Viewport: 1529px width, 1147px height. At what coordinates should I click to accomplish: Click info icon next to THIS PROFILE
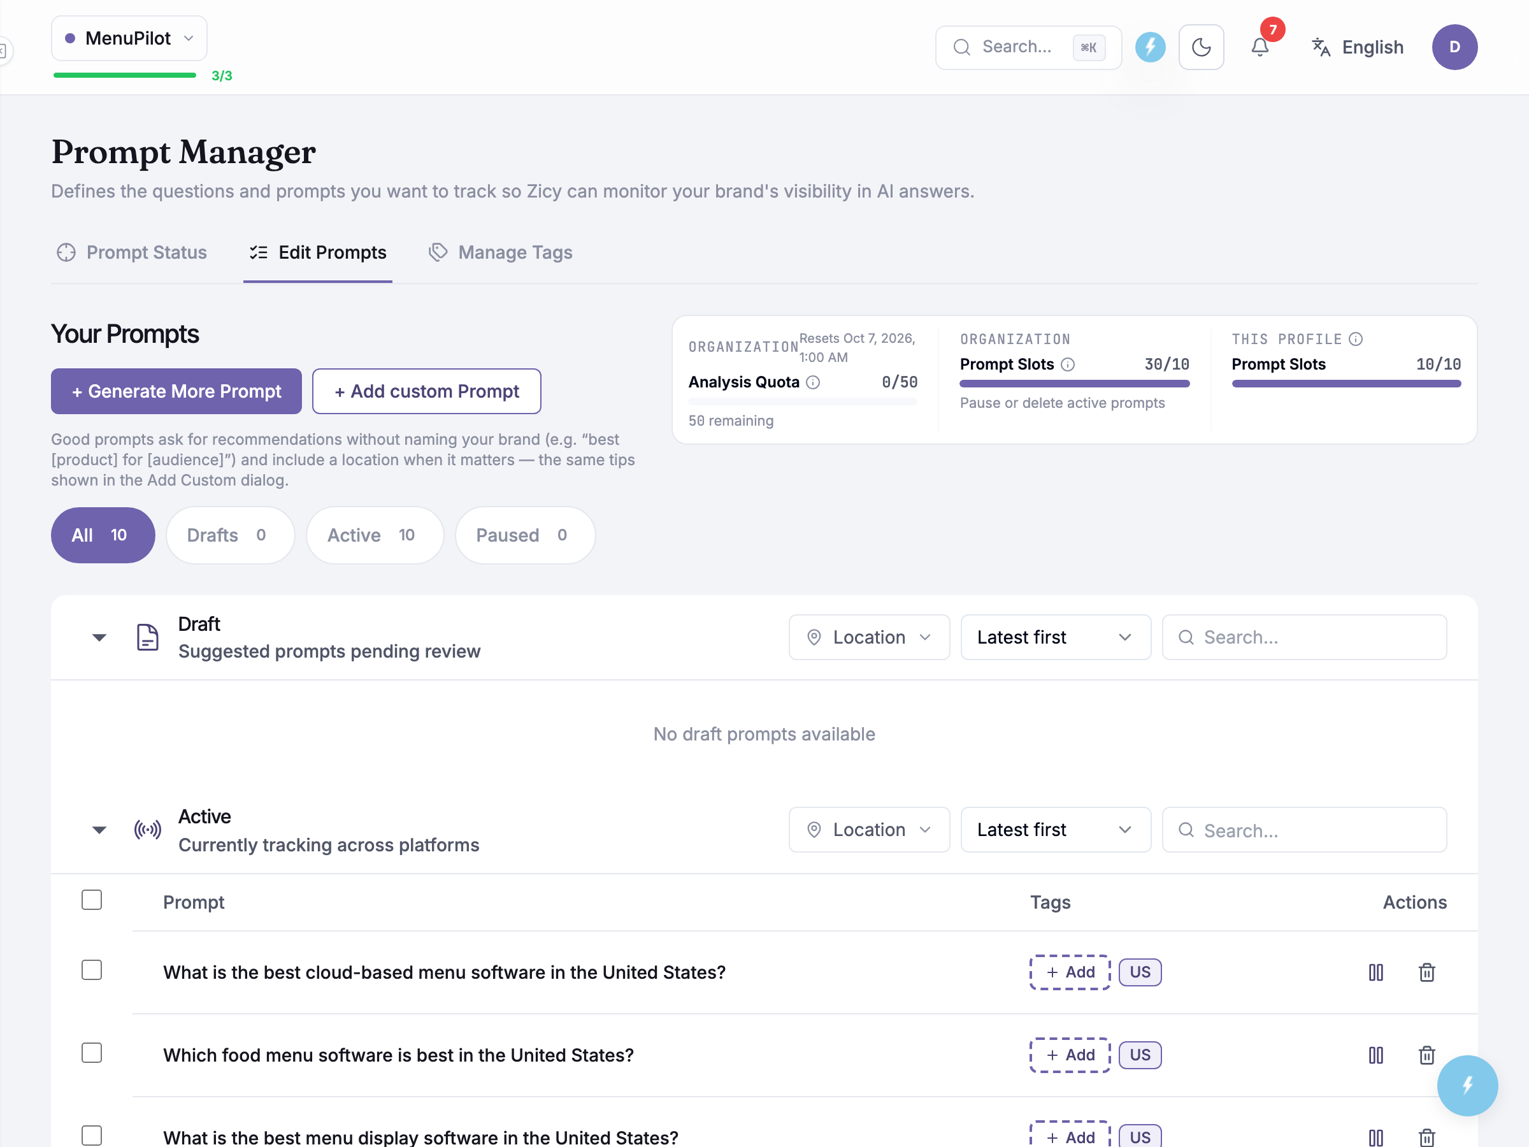(1356, 339)
